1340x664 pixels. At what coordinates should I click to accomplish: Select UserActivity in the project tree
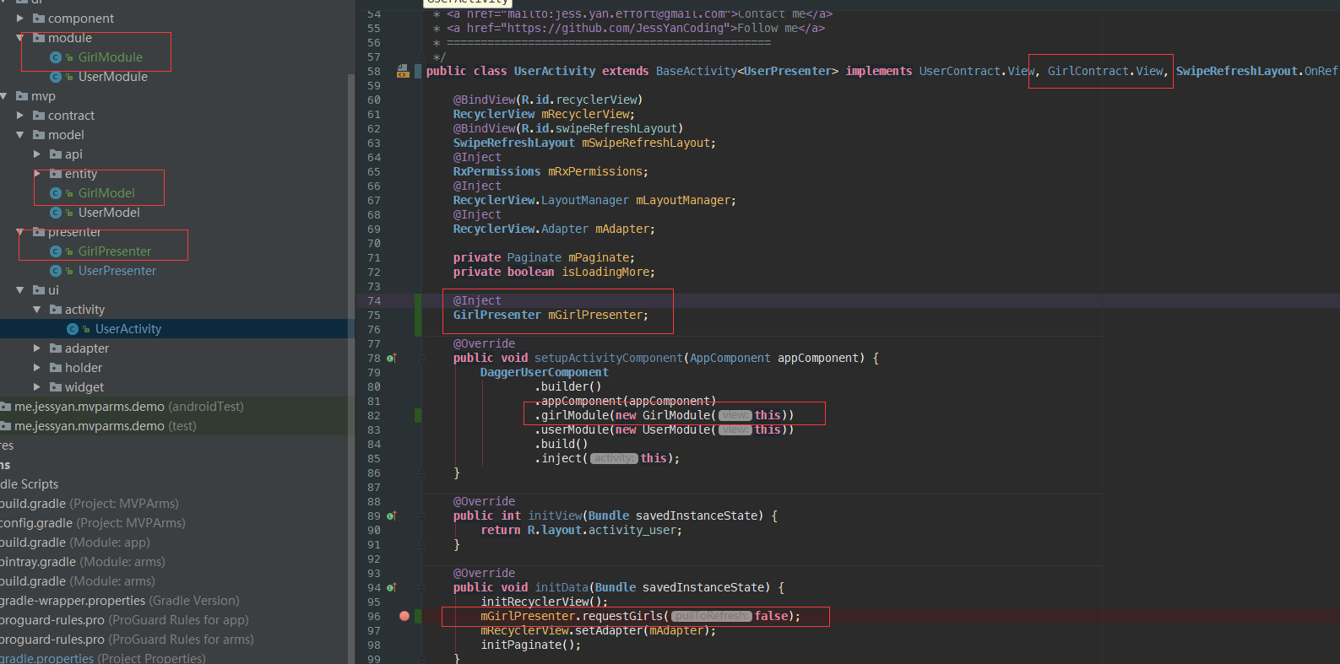coord(127,329)
